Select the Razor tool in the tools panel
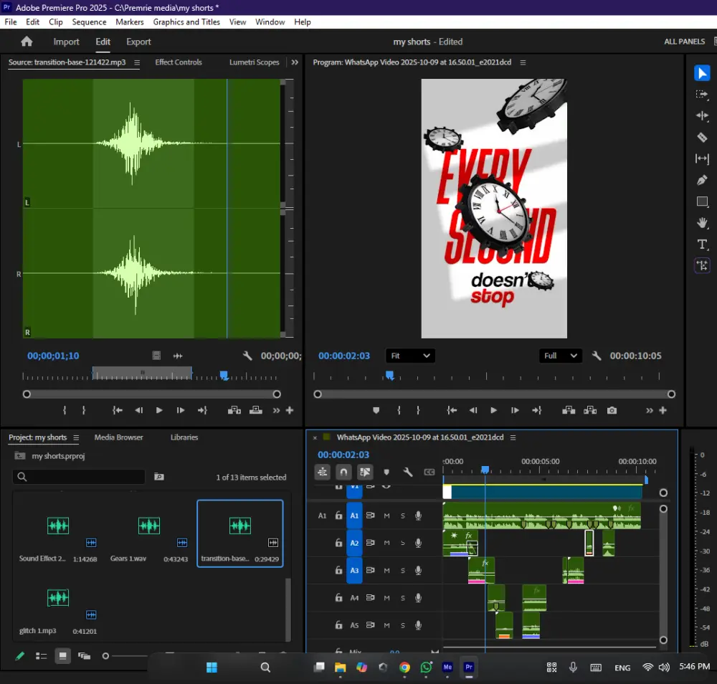Viewport: 717px width, 684px height. pyautogui.click(x=703, y=137)
